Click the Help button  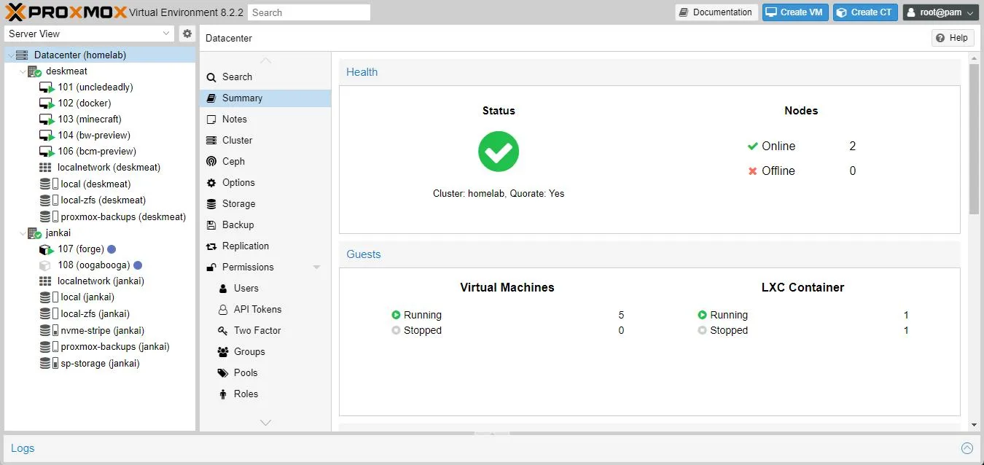coord(953,38)
